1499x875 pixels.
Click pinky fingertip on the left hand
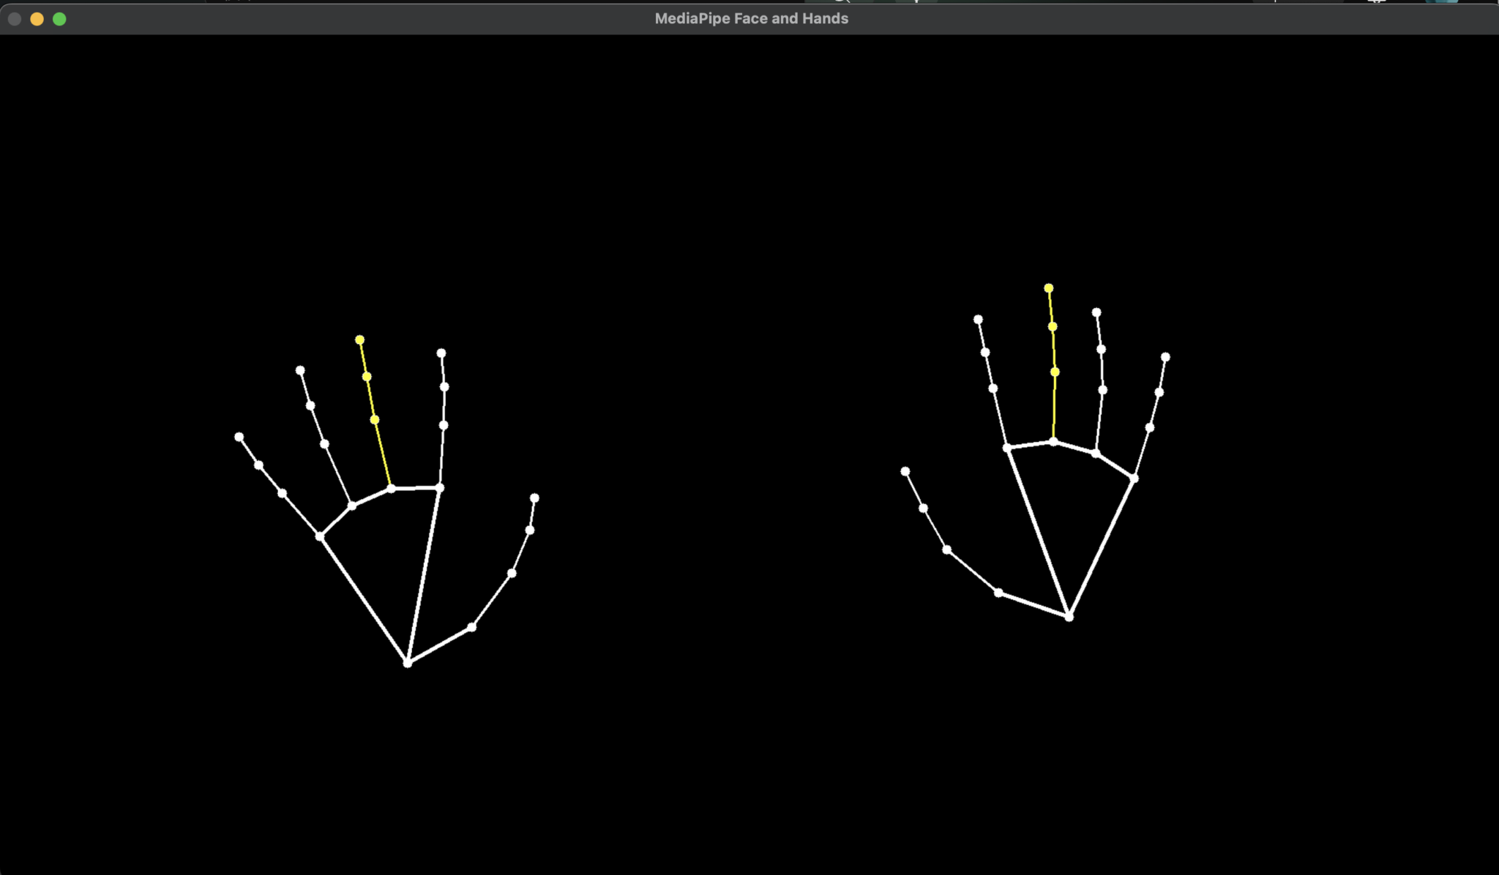(x=239, y=437)
